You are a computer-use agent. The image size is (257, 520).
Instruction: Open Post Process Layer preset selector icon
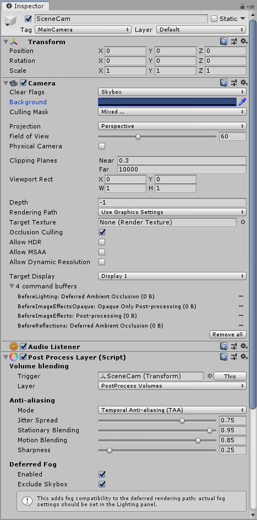234,357
